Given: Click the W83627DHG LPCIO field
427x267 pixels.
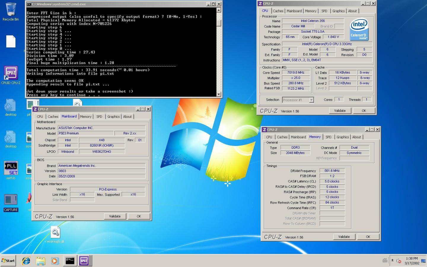Looking at the screenshot, I should [x=102, y=152].
